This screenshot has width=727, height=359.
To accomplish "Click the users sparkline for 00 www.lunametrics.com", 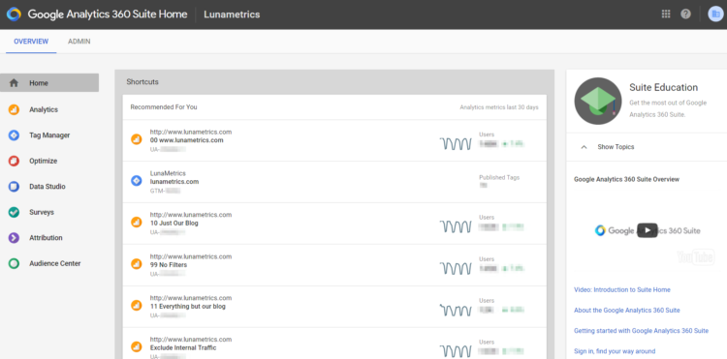I will (x=456, y=144).
